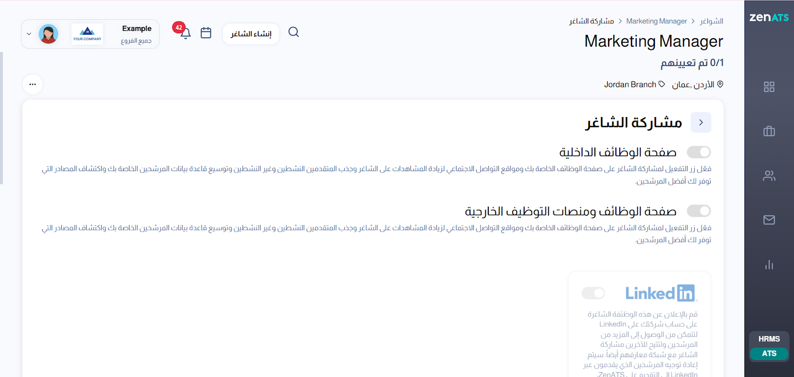794x377 pixels.
Task: Open the mail envelope icon in sidebar
Action: click(x=769, y=220)
